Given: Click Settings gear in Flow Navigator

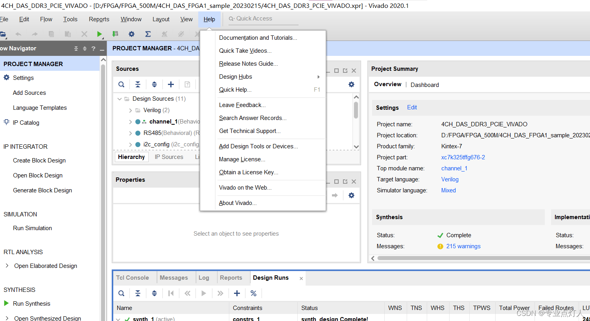Looking at the screenshot, I should [6, 77].
